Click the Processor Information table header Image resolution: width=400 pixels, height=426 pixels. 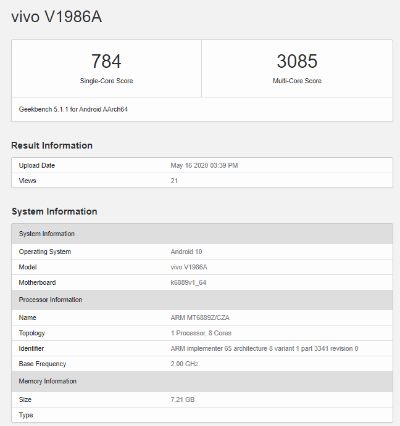[51, 300]
